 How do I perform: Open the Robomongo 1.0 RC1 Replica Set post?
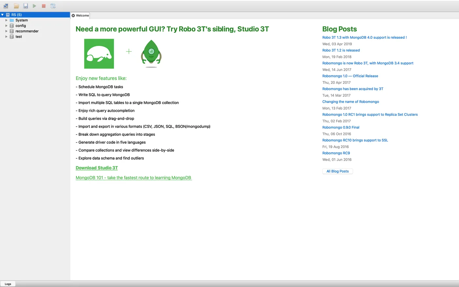[370, 114]
